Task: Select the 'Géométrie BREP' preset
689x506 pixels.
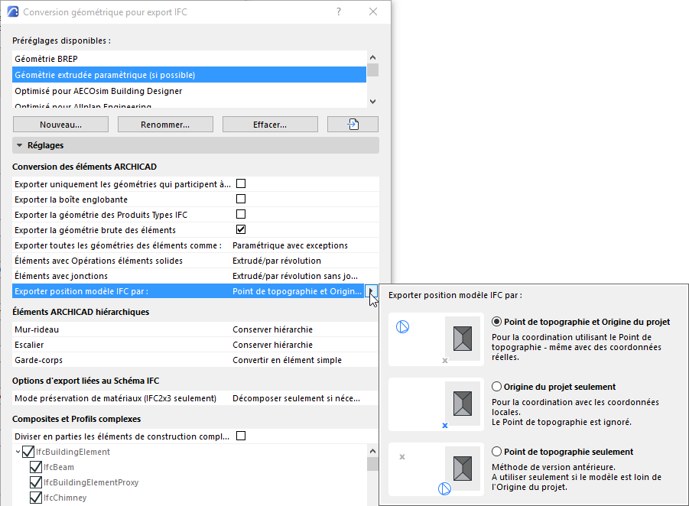Action: [x=189, y=59]
